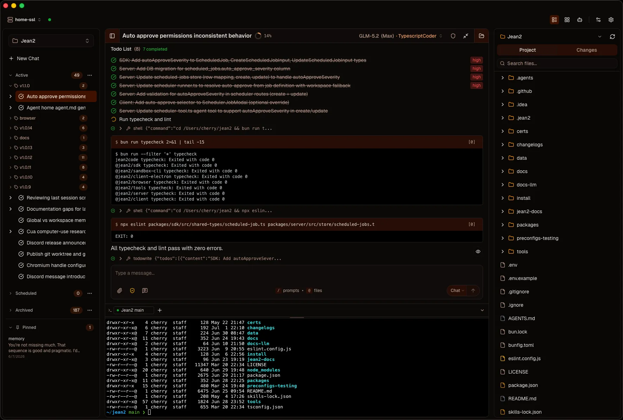Expand the v1.0.14 tag group
This screenshot has height=420, width=623.
[11, 128]
